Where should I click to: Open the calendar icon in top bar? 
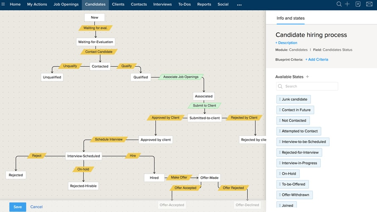coord(358,4)
